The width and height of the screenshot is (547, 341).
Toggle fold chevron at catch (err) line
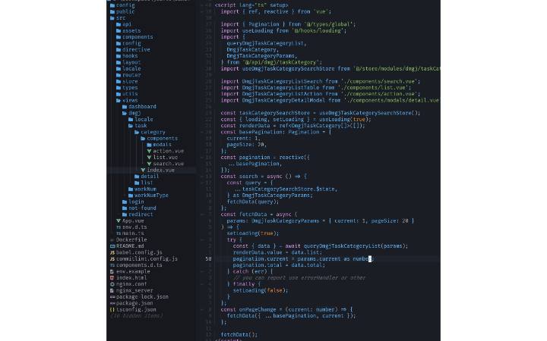click(x=201, y=271)
